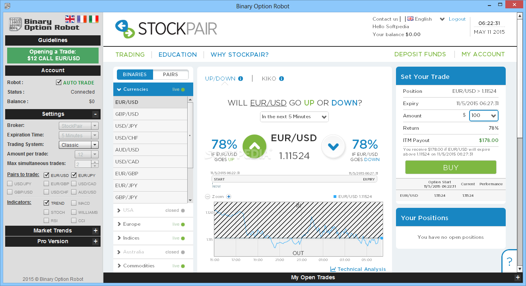Screen dimensions: 526x286
Task: Toggle the AUTO TRADE checkbox
Action: pos(59,83)
